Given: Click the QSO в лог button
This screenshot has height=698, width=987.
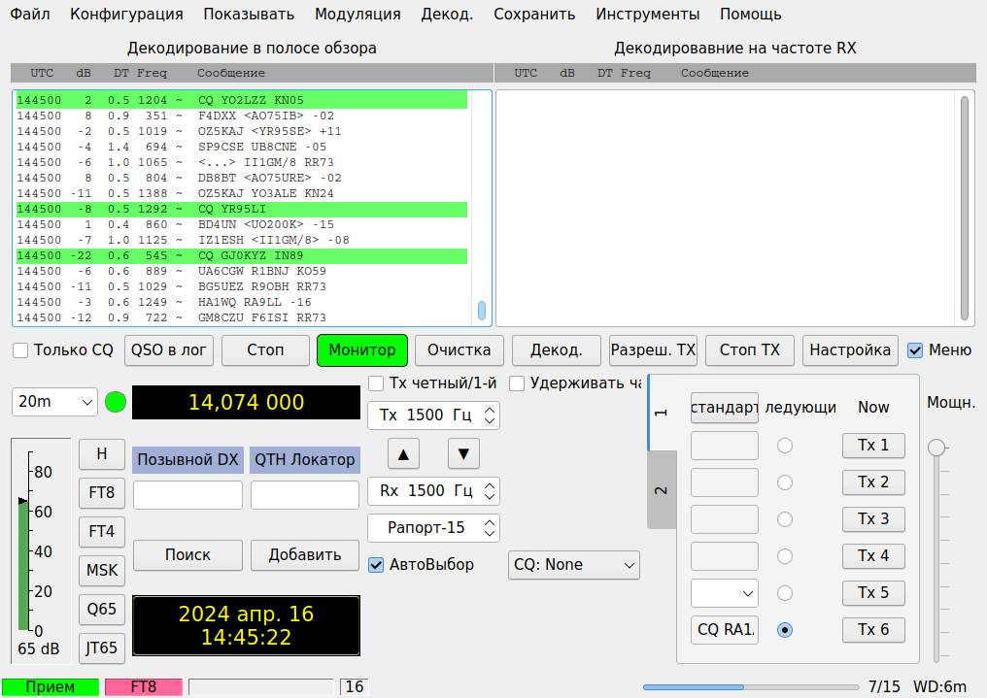Looking at the screenshot, I should 169,350.
